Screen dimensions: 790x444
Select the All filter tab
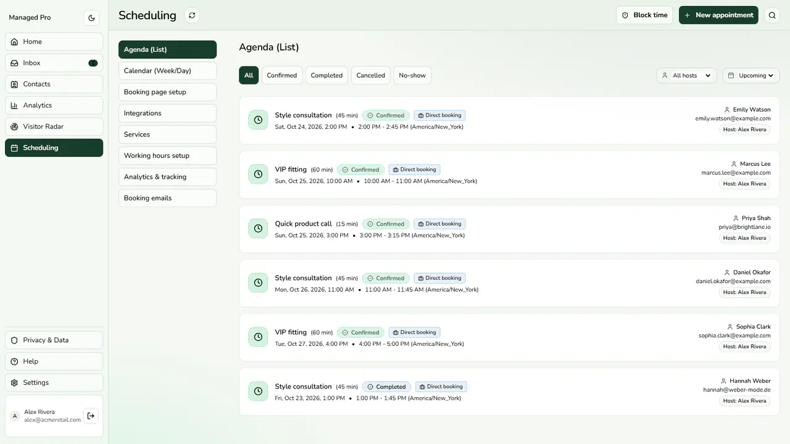249,75
